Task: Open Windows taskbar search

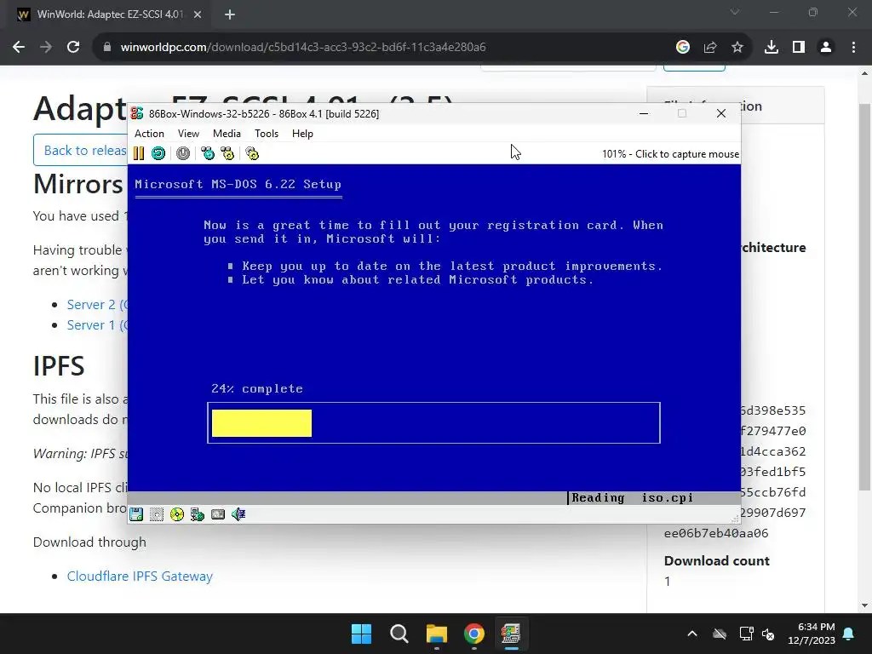Action: click(399, 634)
